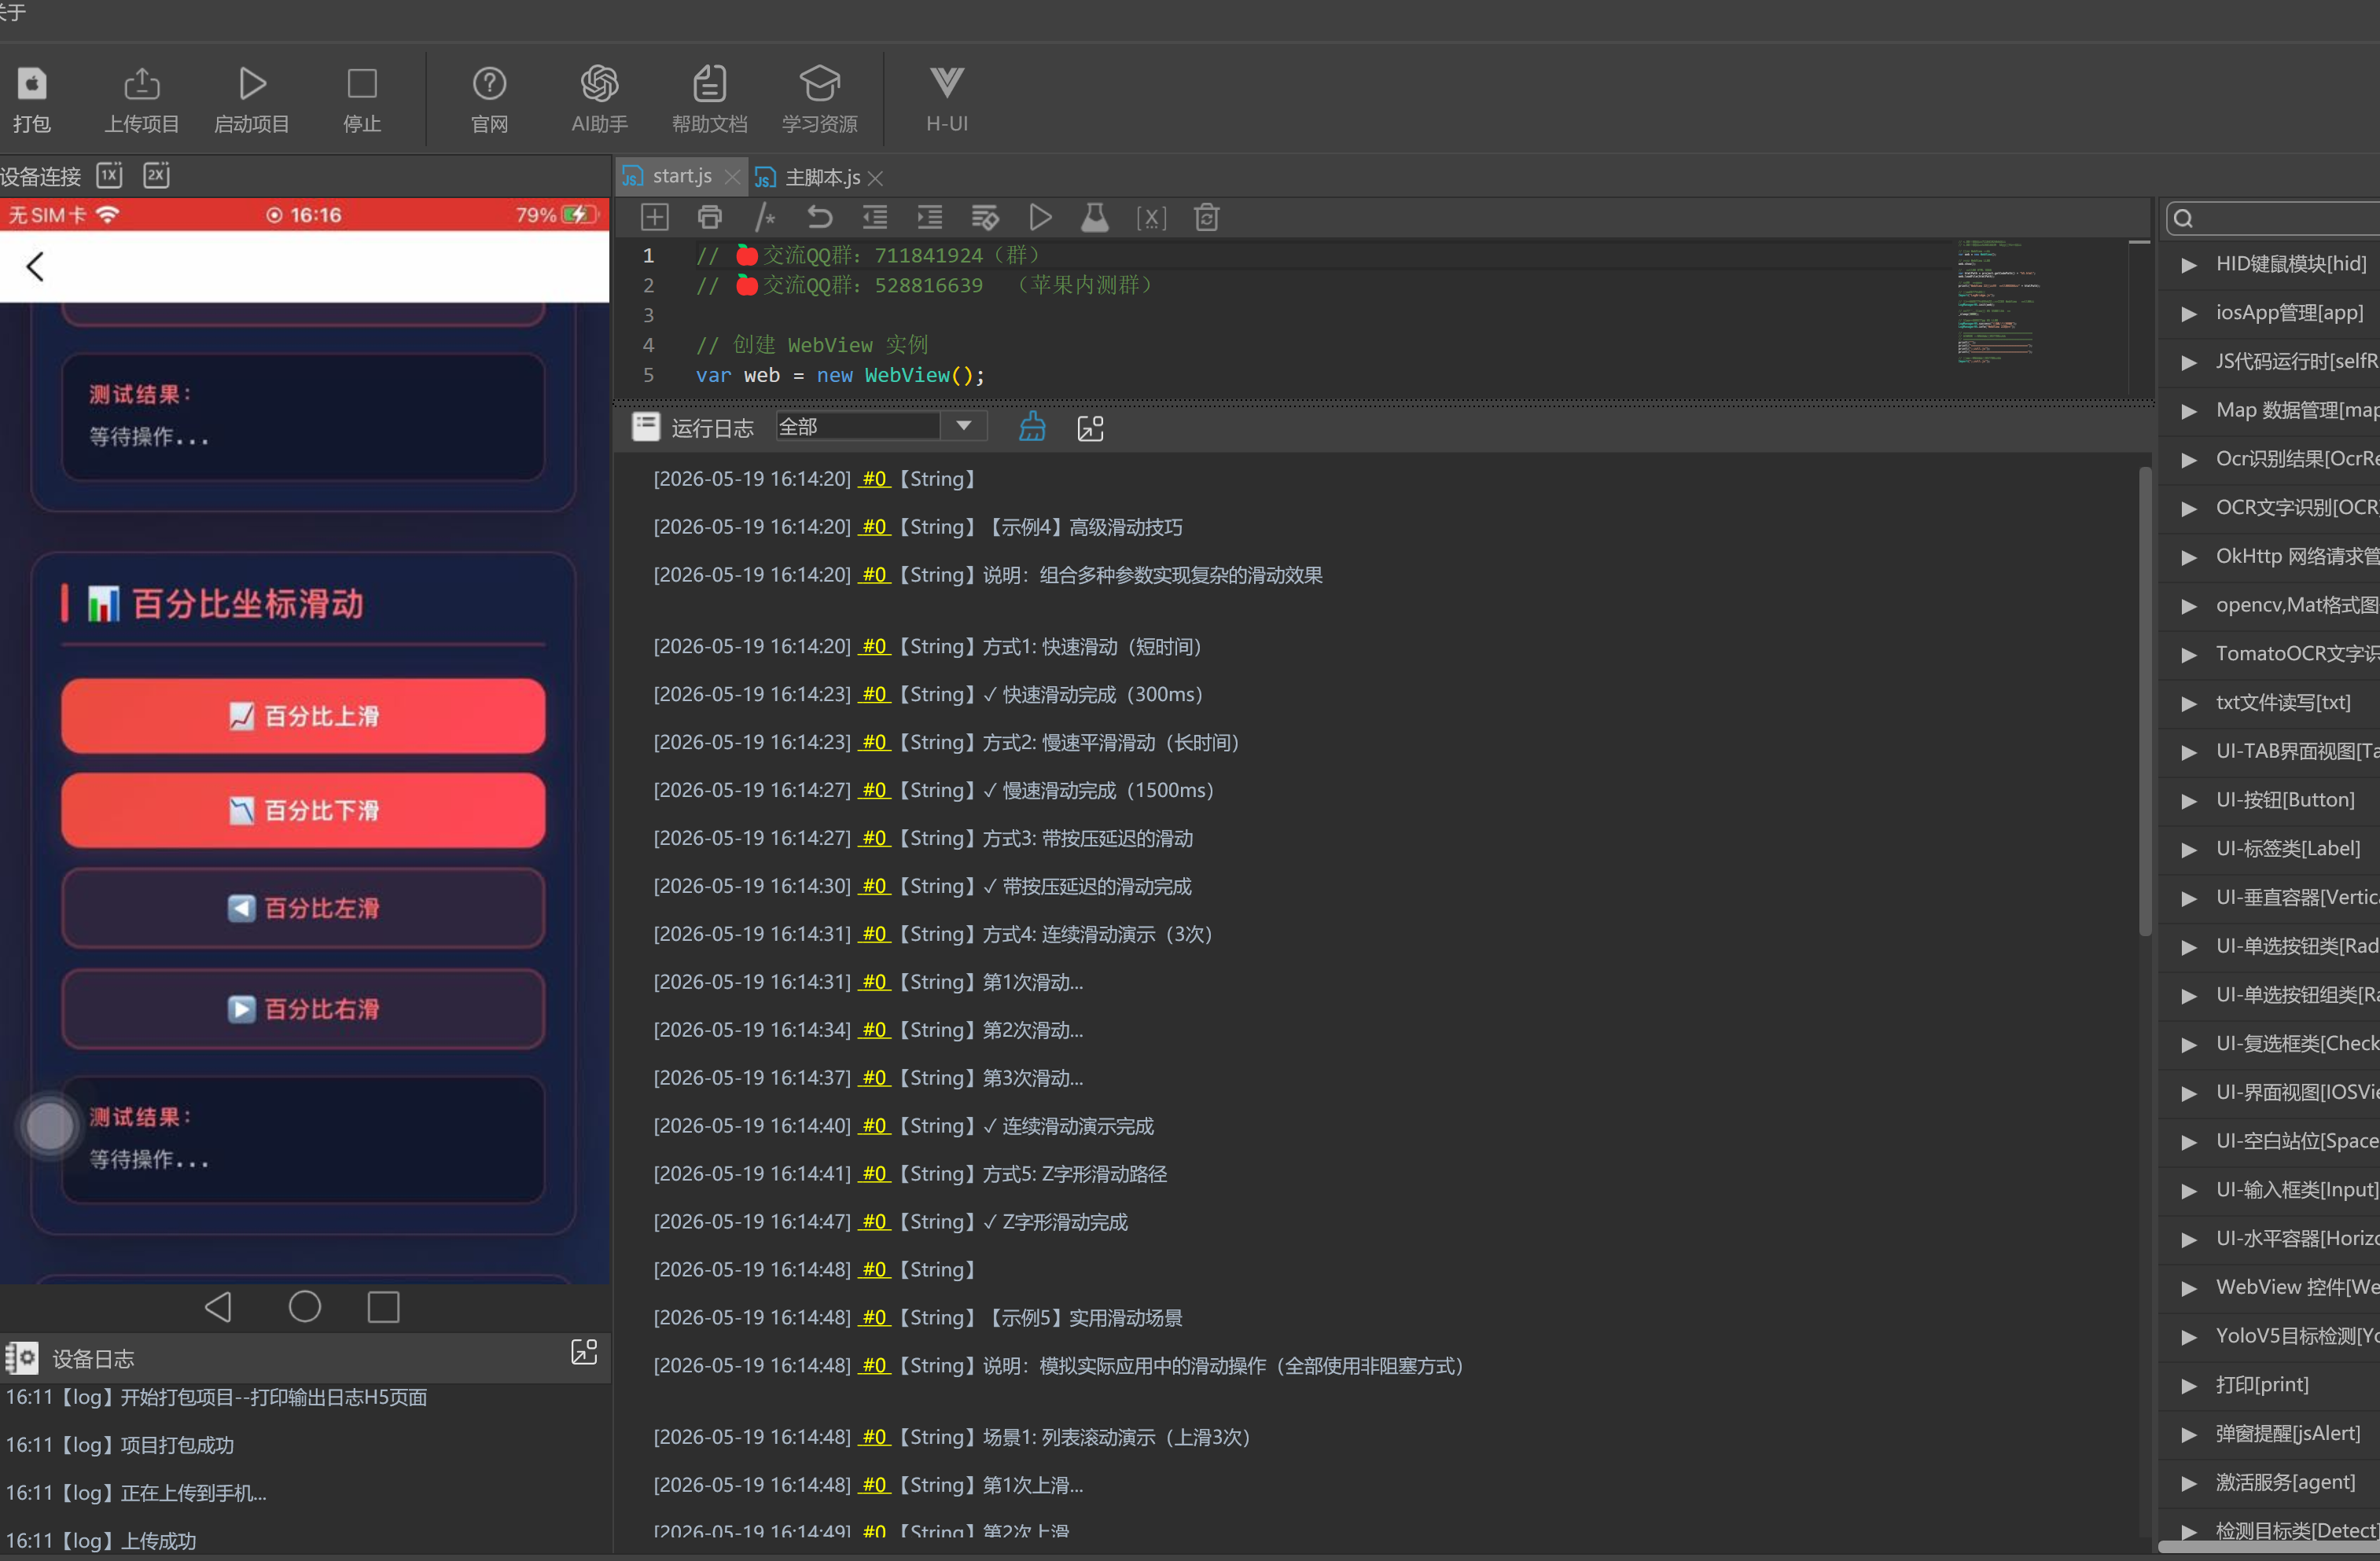Screen dimensions: 2380x1561
Task: Click the 设备日志 settings icon
Action: point(21,1358)
